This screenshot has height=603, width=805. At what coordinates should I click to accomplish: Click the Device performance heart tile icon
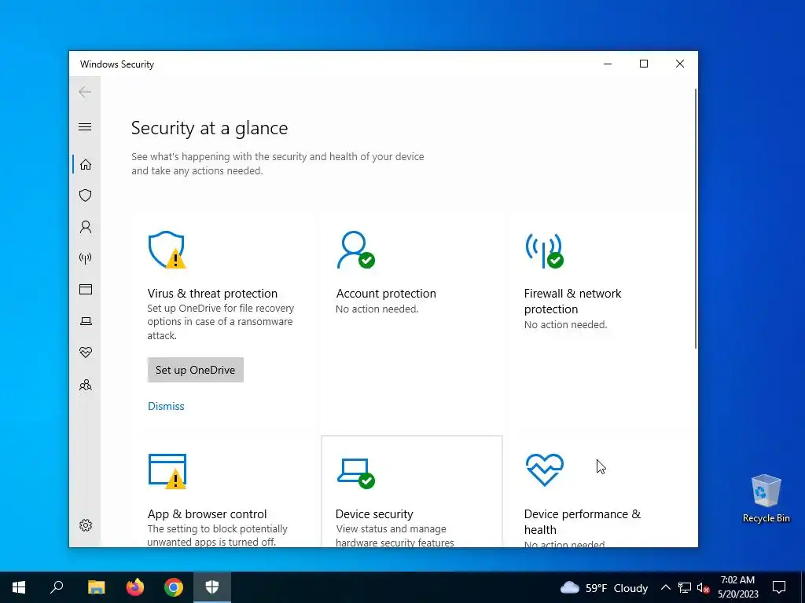point(545,470)
